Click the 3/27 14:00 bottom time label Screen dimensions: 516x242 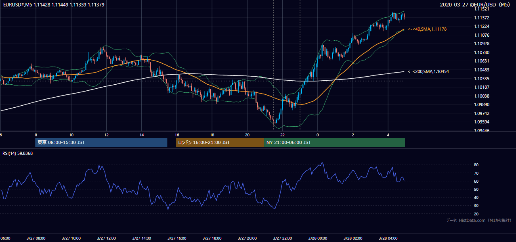coord(142,238)
